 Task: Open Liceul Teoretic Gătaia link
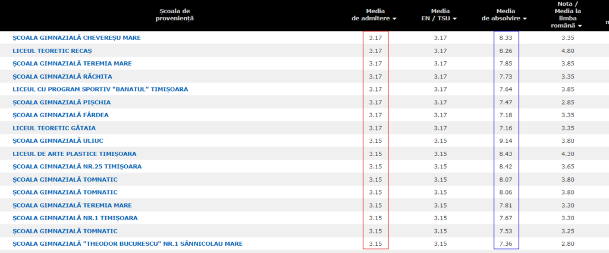point(54,128)
